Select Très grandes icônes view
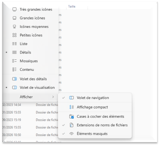The image size is (160, 146). [31, 9]
